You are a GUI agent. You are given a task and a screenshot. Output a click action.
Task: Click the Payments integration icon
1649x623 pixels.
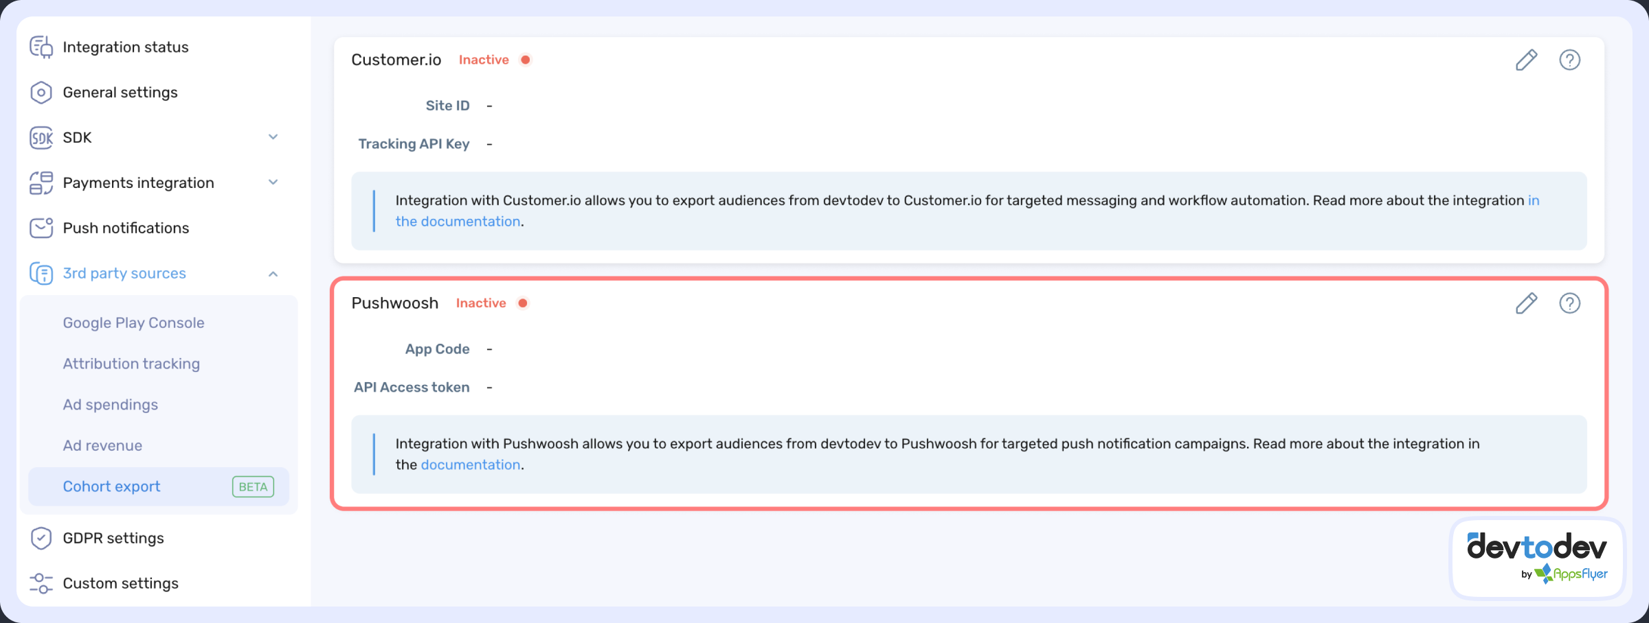[x=41, y=183]
